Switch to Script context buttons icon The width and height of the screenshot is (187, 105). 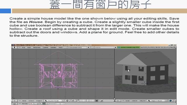click(x=34, y=104)
